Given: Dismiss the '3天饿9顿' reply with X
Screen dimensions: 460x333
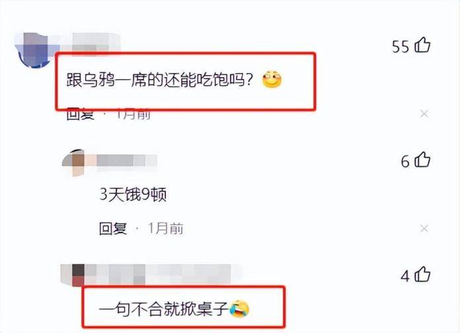Looking at the screenshot, I should pyautogui.click(x=424, y=228).
